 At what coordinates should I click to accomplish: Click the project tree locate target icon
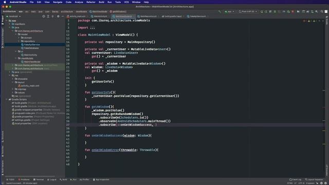click(x=44, y=16)
